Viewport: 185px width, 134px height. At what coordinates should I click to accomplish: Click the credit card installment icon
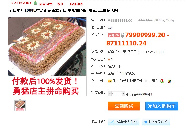click(110, 81)
